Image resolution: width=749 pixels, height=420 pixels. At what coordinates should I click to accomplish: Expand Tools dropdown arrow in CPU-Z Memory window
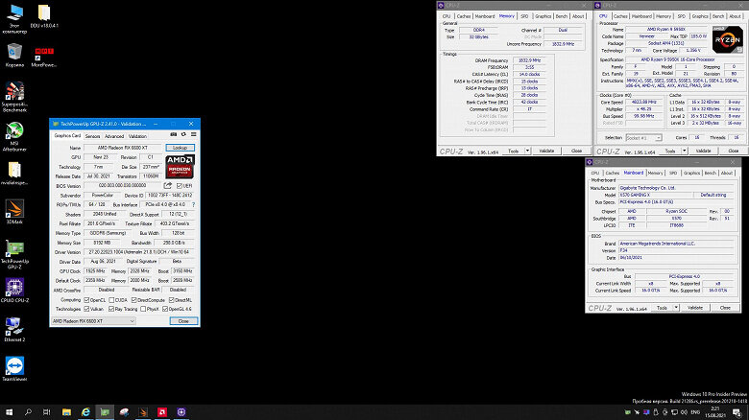[528, 151]
